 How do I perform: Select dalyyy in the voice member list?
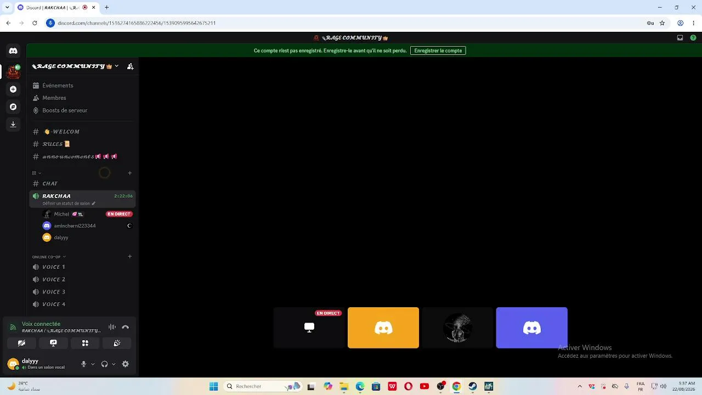[x=88, y=238]
